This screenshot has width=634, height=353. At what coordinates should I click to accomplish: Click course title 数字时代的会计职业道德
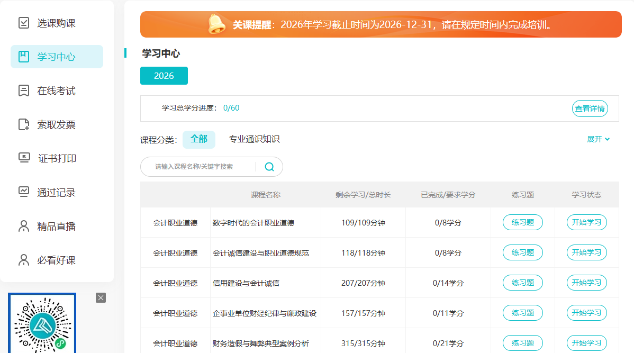coord(253,223)
